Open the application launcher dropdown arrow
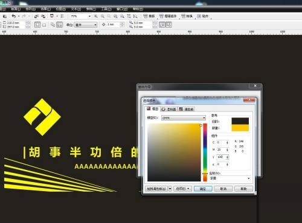This screenshot has height=223, width=302. point(57,16)
